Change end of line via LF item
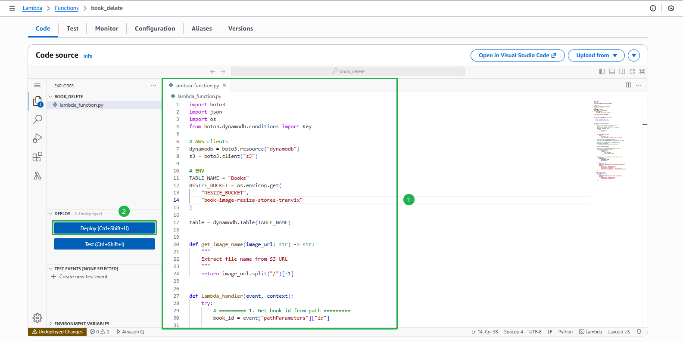 coord(550,332)
